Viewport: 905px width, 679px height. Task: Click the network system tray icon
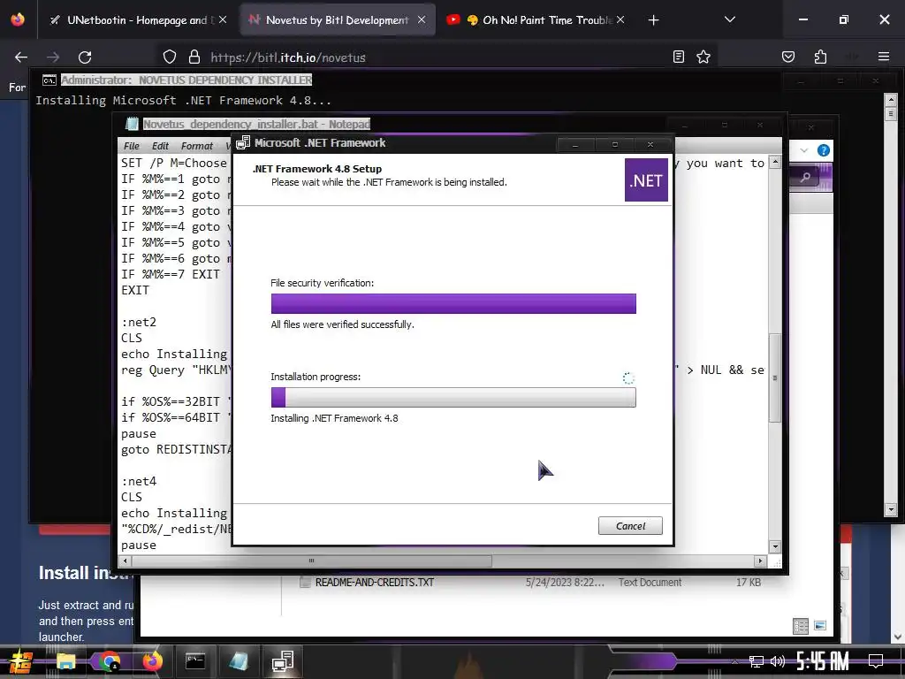point(757,661)
